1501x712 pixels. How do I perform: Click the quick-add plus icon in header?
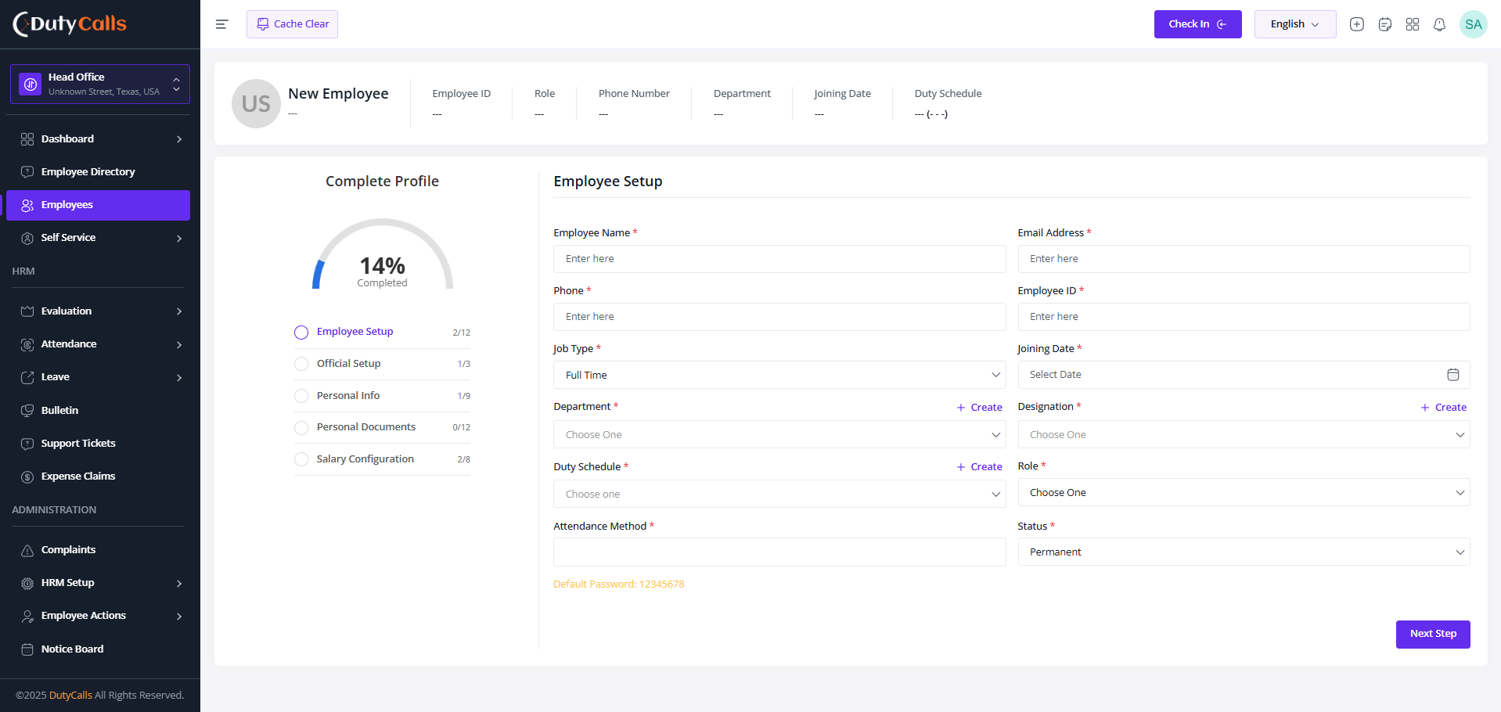pyautogui.click(x=1357, y=24)
